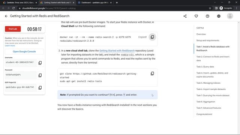Click the lab timer 00:58:17
This screenshot has width=240, height=135.
coord(34,29)
